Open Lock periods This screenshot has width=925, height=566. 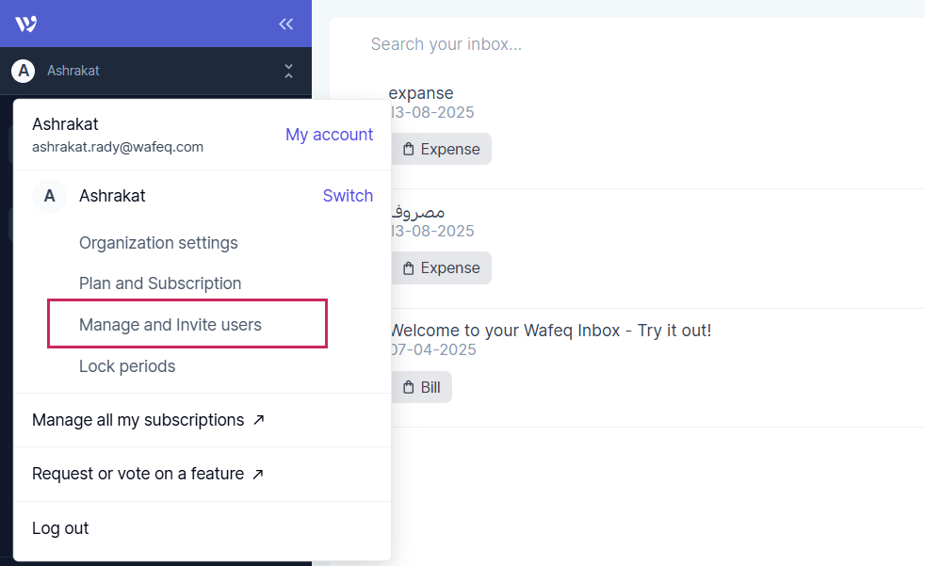click(127, 365)
